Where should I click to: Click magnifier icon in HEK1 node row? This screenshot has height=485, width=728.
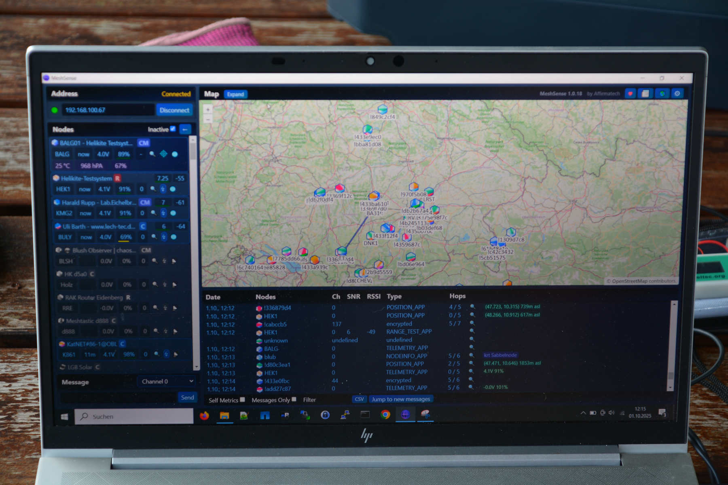(153, 189)
